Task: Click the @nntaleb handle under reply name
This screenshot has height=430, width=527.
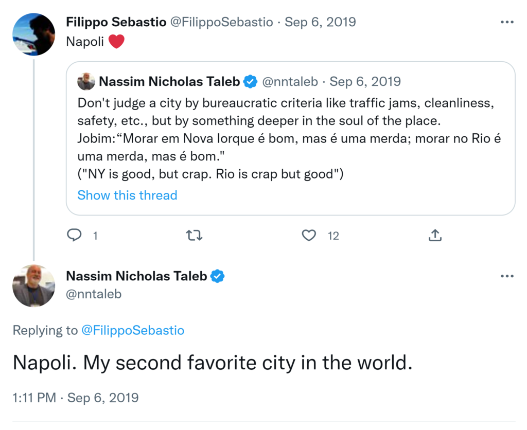Action: [x=94, y=294]
